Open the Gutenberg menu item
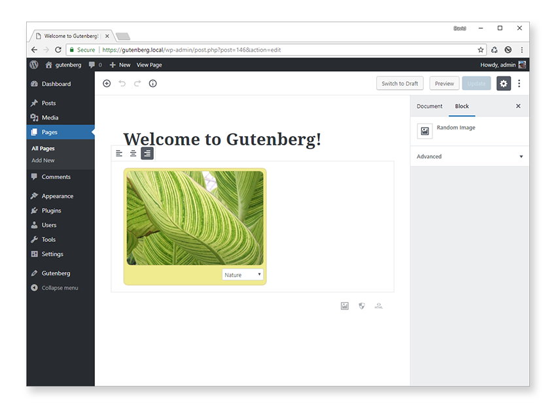Screen dimensions: 556x414 (x=61, y=273)
